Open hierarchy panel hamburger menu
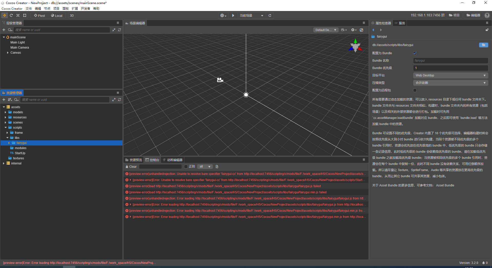The image size is (492, 268). [x=118, y=23]
